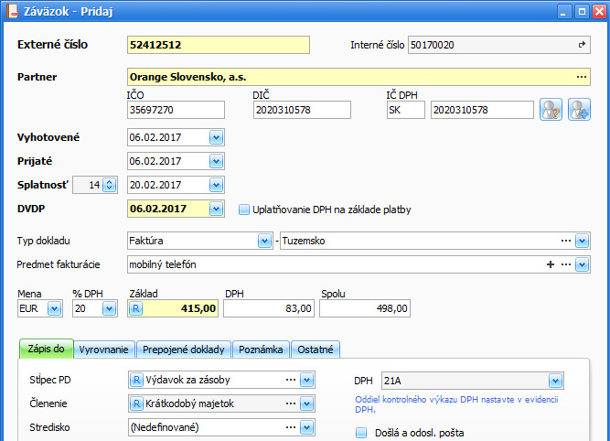
Task: Click the Interné číslo arrow icon
Action: pyautogui.click(x=582, y=45)
